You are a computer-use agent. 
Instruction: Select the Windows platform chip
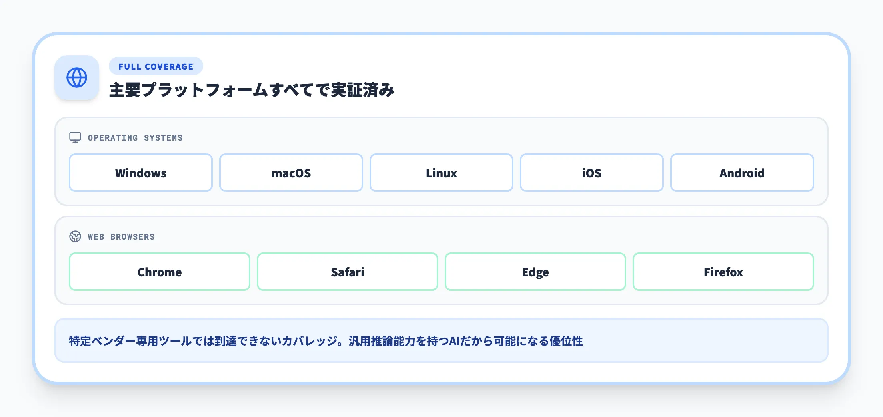[x=141, y=173]
